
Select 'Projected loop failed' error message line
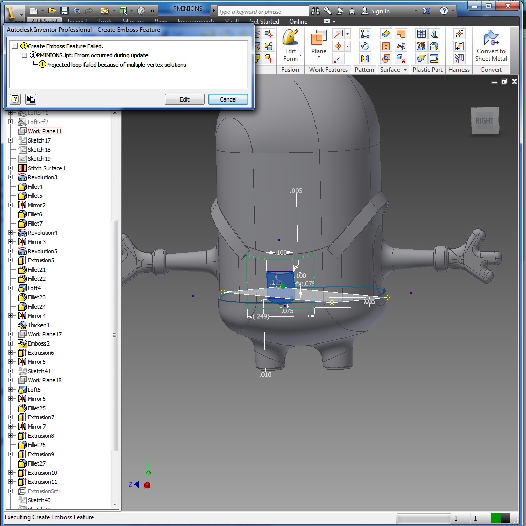(x=116, y=65)
